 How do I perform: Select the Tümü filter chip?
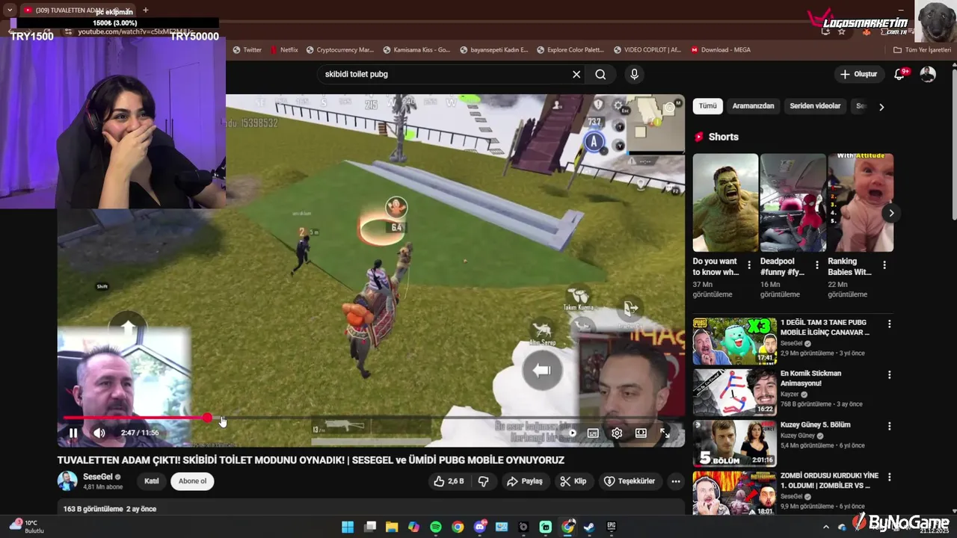tap(707, 106)
